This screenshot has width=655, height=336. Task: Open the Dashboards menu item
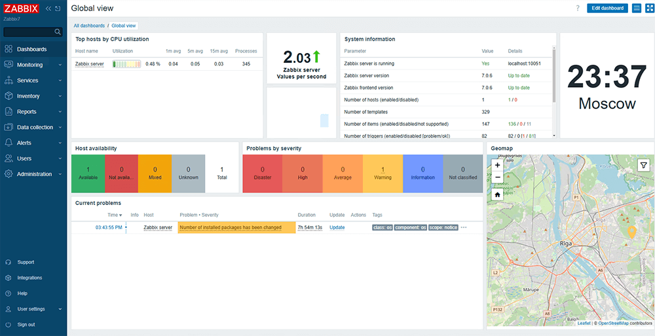(33, 49)
